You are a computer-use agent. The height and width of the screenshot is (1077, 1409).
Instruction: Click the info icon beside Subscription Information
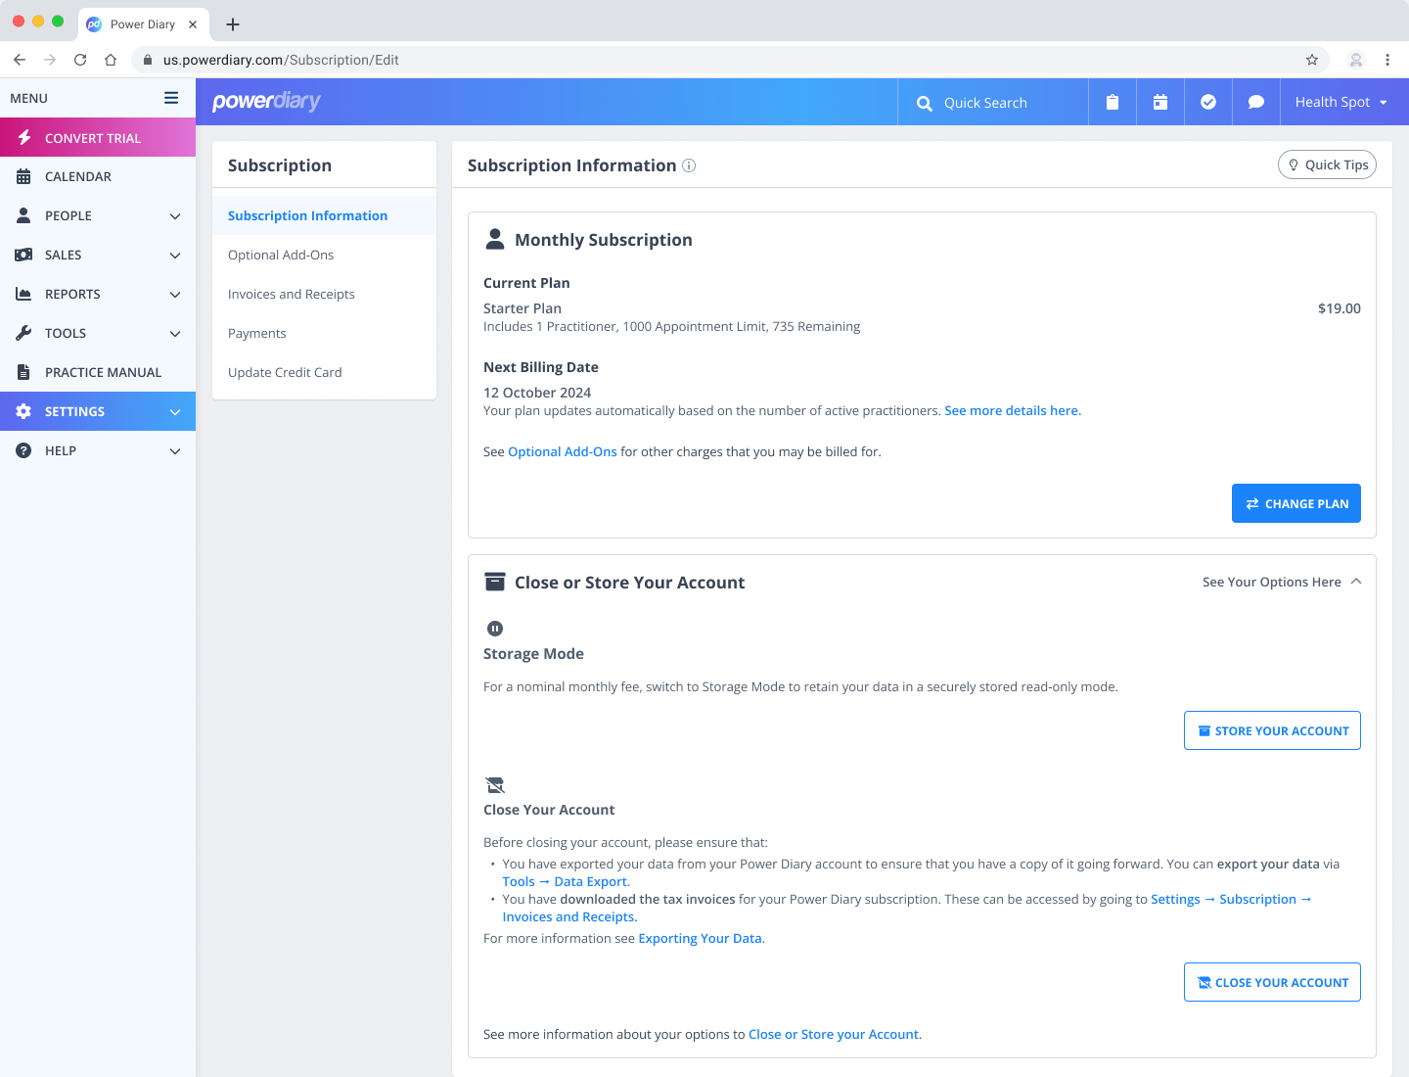[x=689, y=165]
